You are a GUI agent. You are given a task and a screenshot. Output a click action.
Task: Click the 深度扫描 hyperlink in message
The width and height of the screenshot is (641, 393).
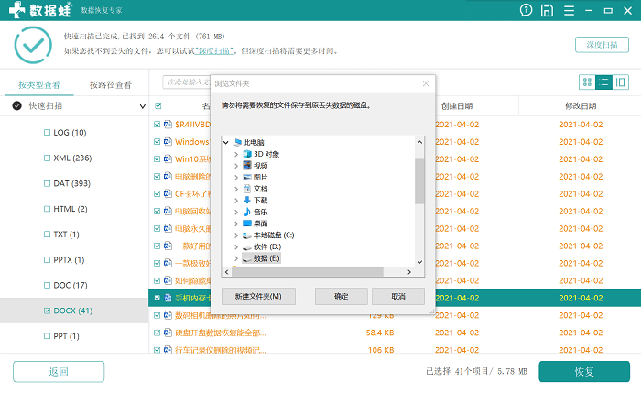(214, 51)
